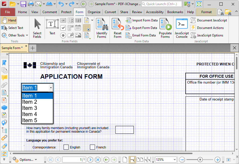239x164 pixels.
Task: Toggle the form field grid highlight button
Action: click(x=87, y=28)
